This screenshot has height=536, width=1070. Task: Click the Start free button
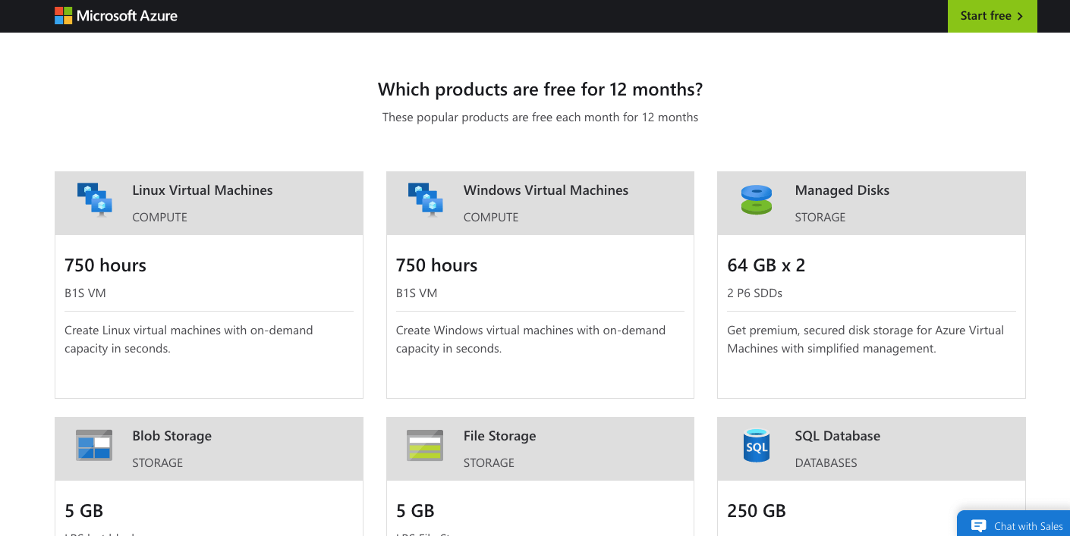point(992,16)
